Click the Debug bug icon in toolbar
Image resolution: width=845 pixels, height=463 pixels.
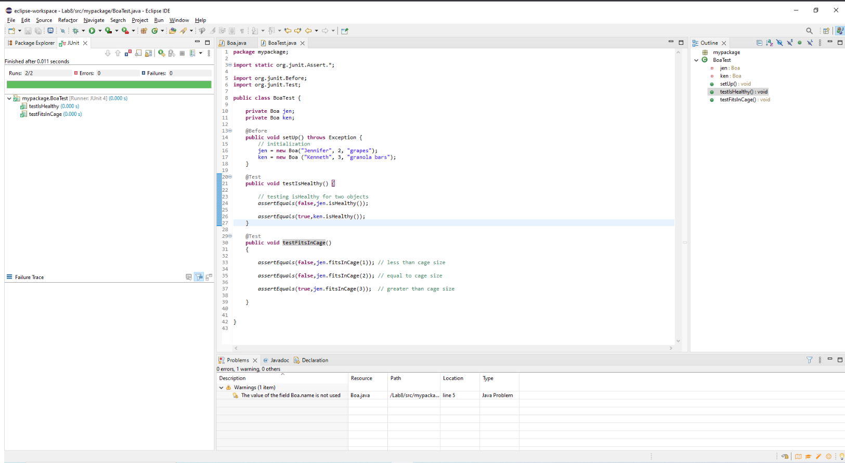pyautogui.click(x=75, y=31)
